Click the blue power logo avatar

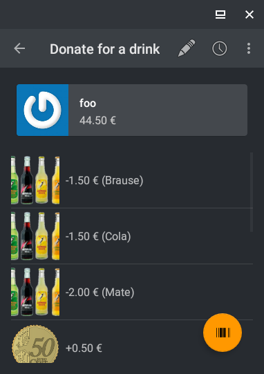tap(43, 110)
